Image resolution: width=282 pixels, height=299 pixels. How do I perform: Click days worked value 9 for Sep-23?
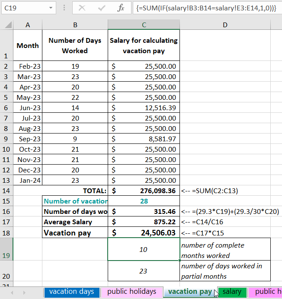pyautogui.click(x=75, y=139)
